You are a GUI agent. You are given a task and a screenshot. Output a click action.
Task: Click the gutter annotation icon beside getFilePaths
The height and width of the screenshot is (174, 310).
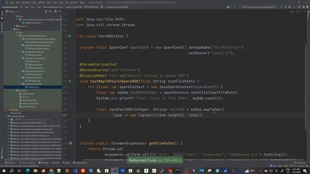tap(71, 143)
